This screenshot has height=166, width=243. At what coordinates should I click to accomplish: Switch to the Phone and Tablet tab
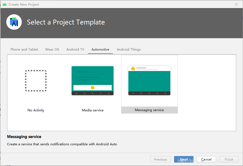click(x=24, y=50)
